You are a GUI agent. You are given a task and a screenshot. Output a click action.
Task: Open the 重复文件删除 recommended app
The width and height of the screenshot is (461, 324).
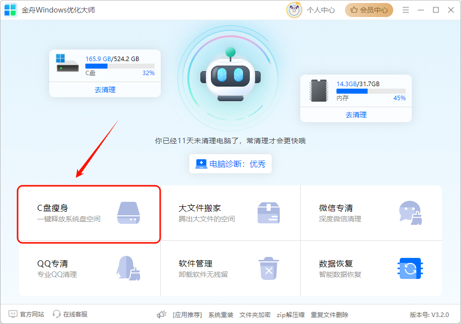[x=329, y=315]
